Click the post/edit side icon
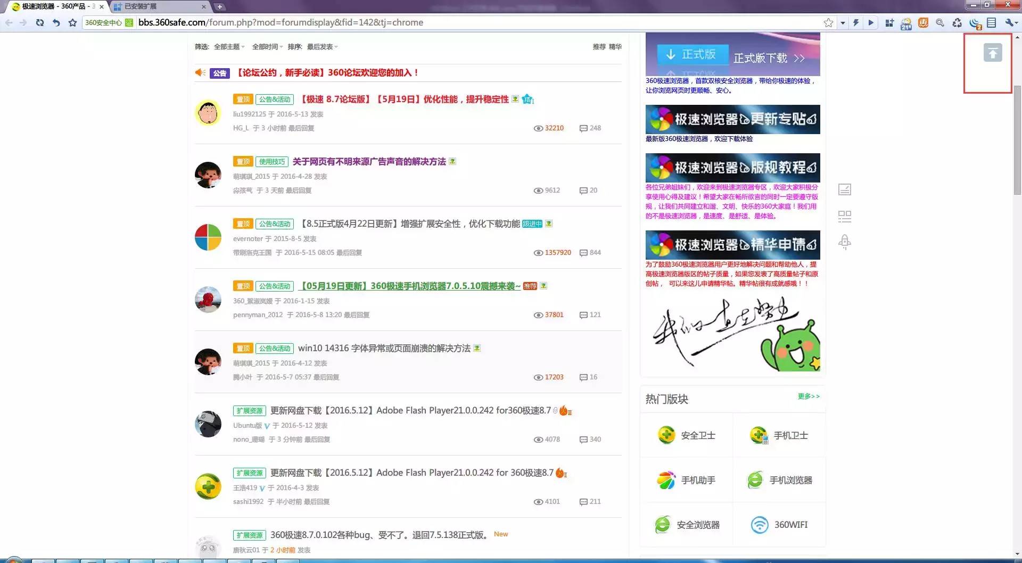The image size is (1022, 563). (845, 189)
